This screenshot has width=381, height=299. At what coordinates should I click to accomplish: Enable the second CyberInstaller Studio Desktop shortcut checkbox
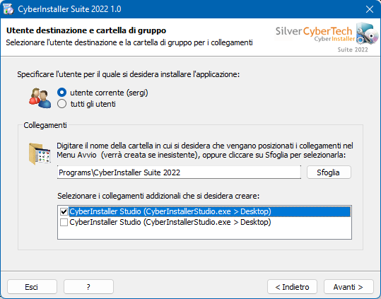tap(64, 222)
